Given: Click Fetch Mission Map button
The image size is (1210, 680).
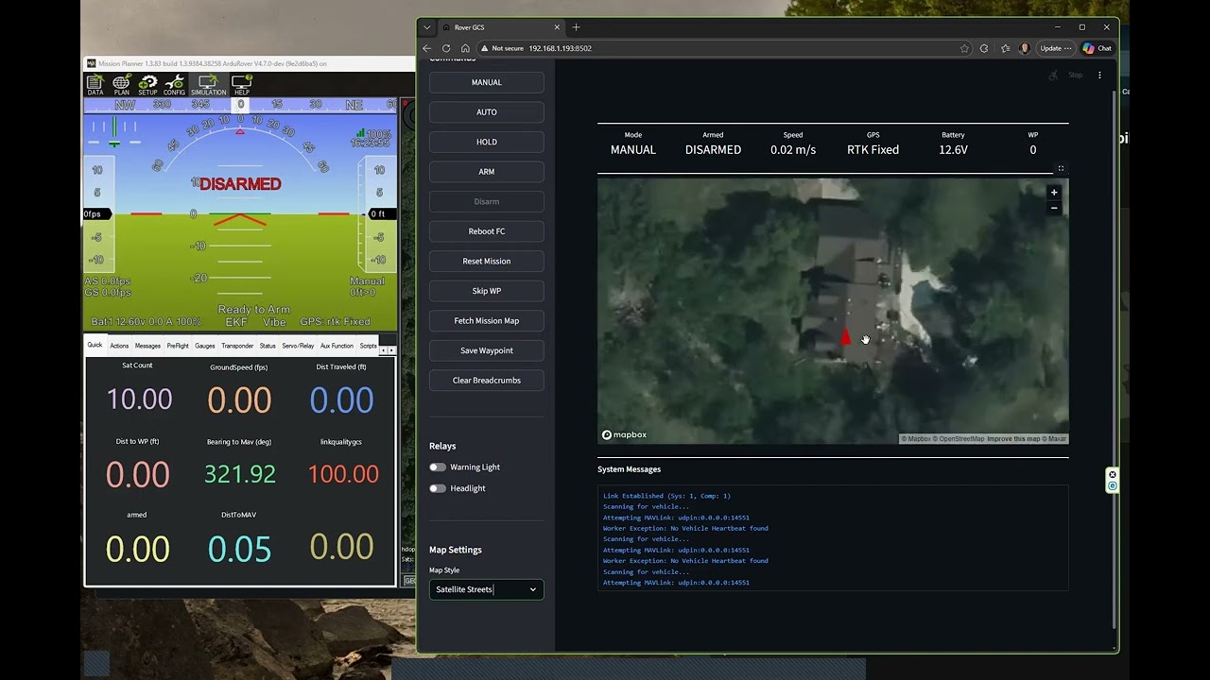Looking at the screenshot, I should pyautogui.click(x=486, y=321).
